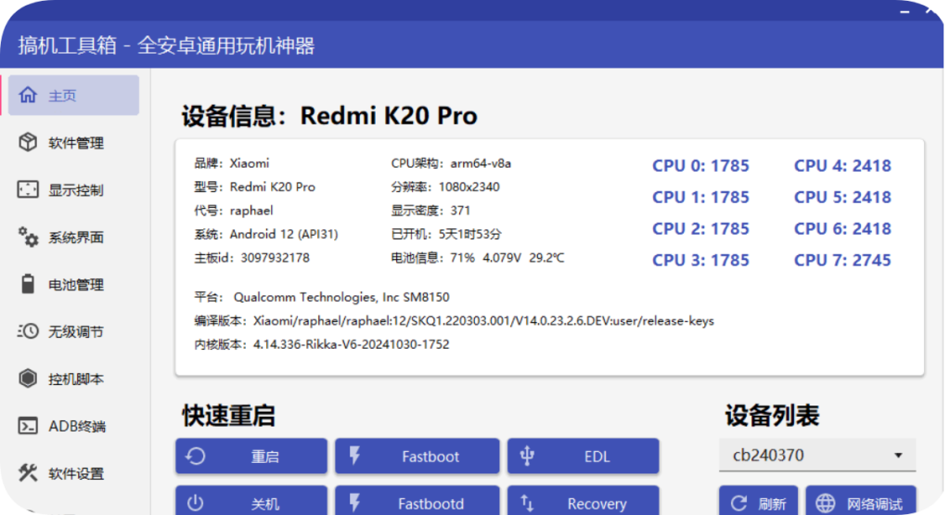
Task: Click the 编译版本 build fingerprint line
Action: 454,320
